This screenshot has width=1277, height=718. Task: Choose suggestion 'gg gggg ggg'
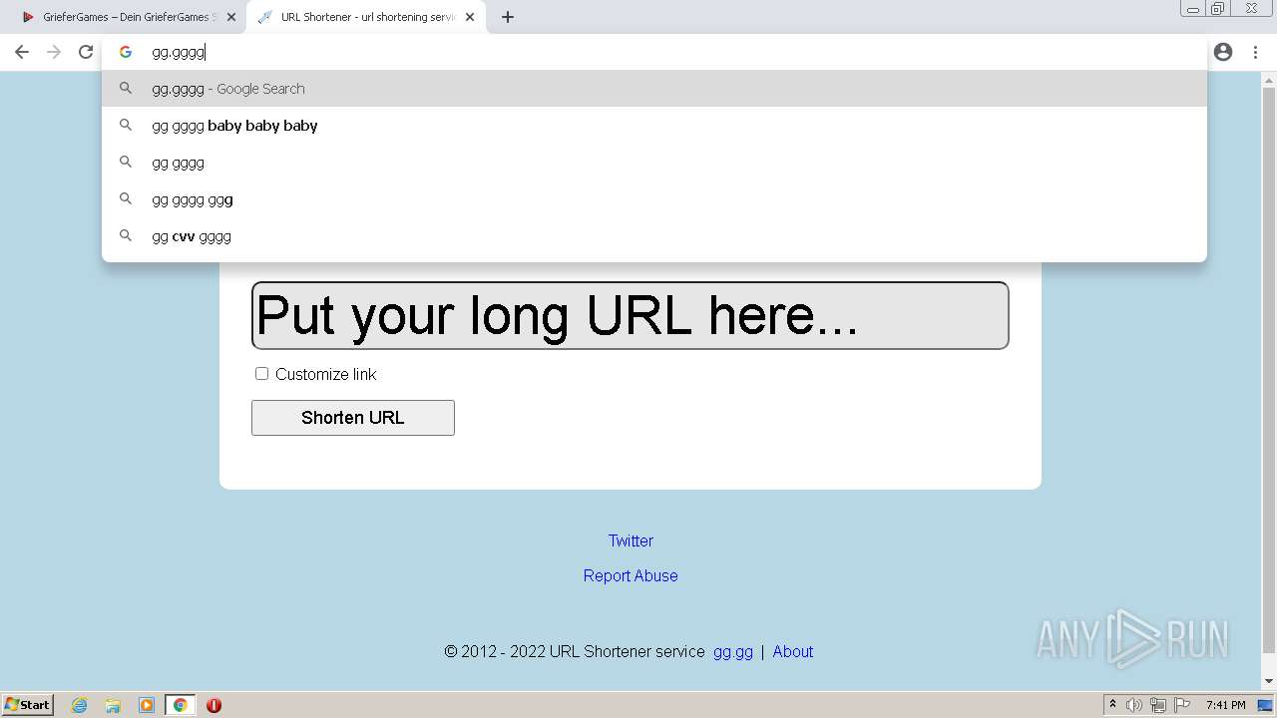654,199
